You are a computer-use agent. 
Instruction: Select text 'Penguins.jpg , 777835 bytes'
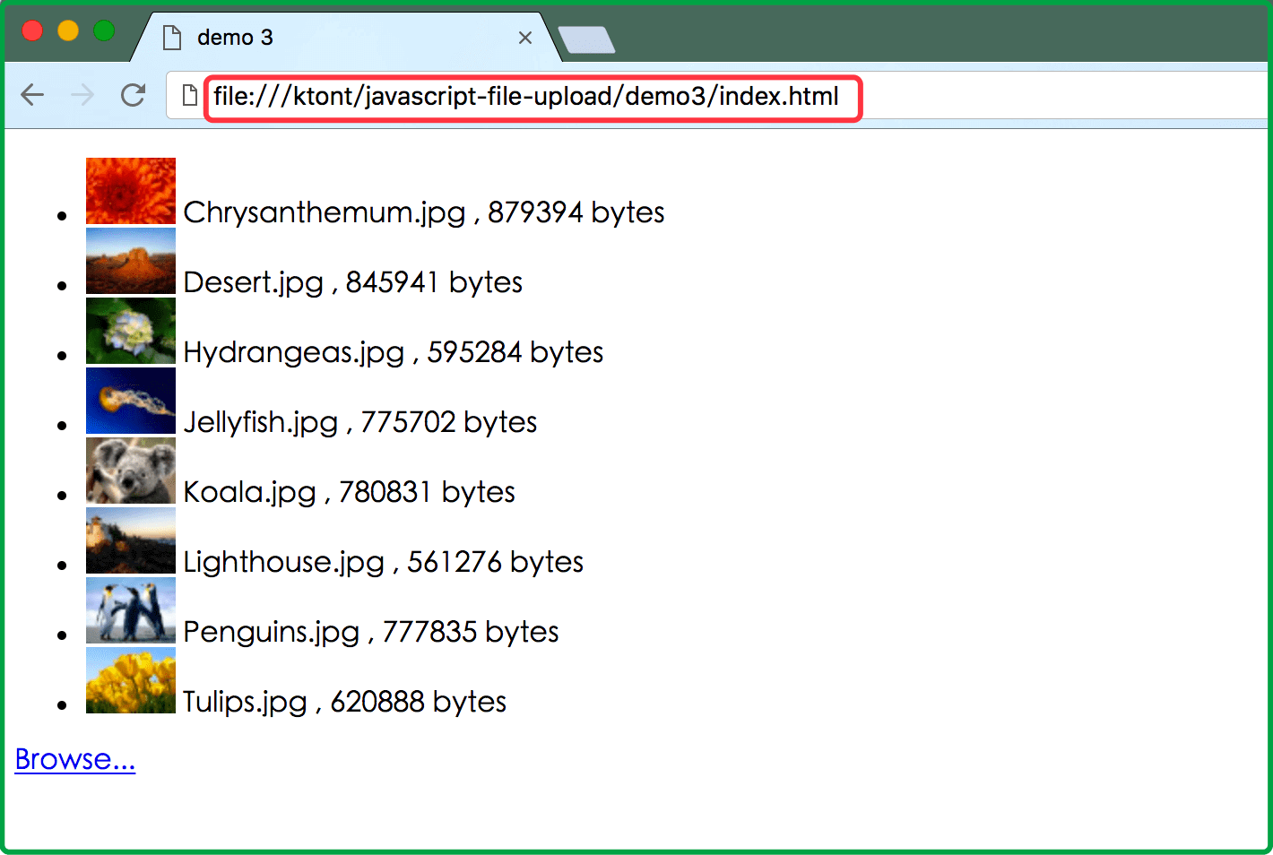point(371,632)
